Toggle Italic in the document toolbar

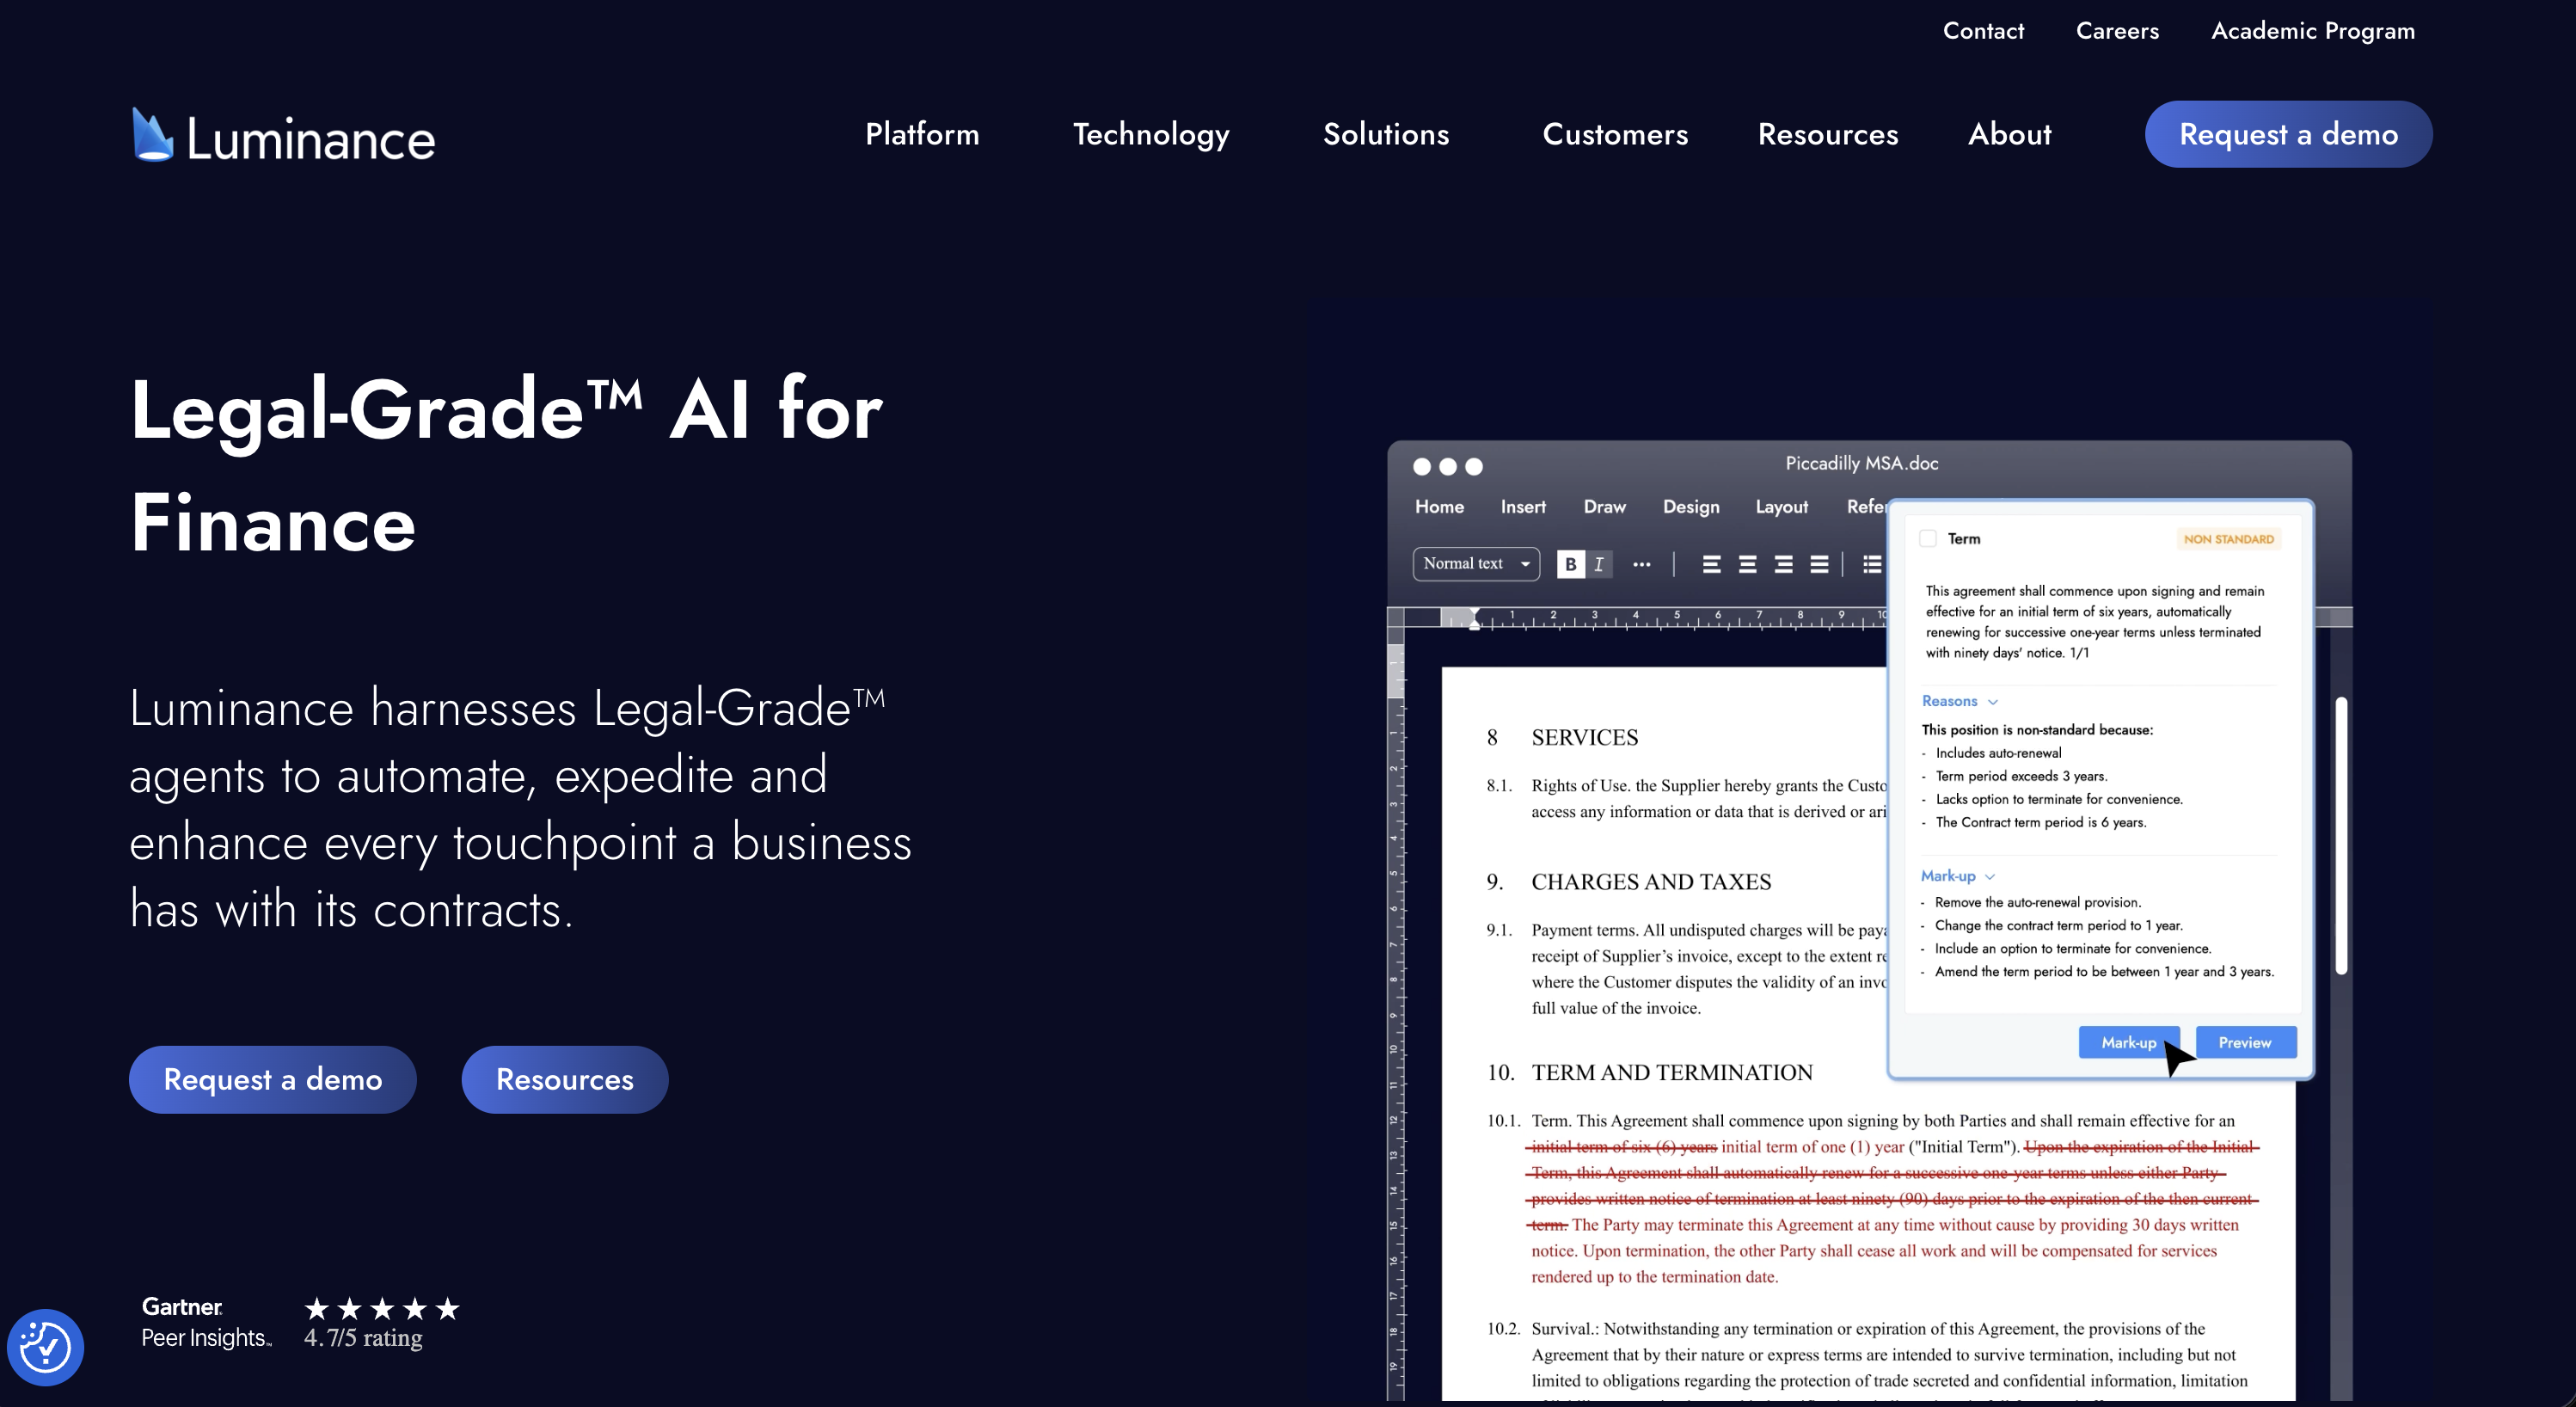[x=1599, y=564]
